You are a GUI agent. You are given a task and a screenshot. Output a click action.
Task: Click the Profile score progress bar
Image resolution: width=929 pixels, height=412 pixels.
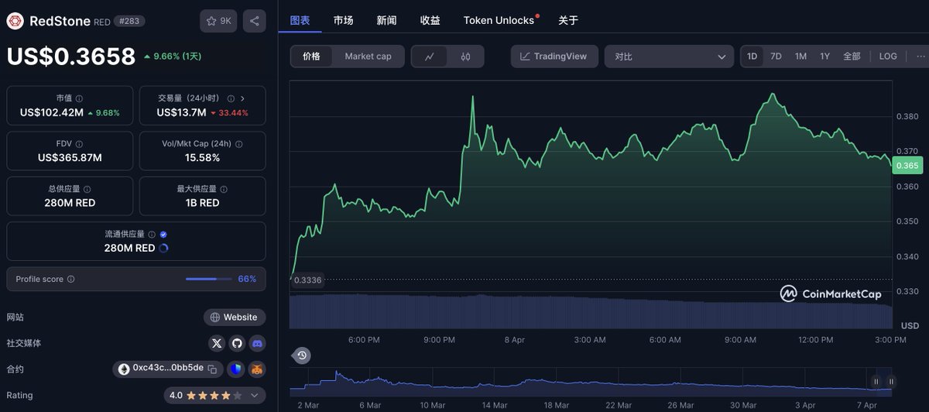pyautogui.click(x=208, y=279)
